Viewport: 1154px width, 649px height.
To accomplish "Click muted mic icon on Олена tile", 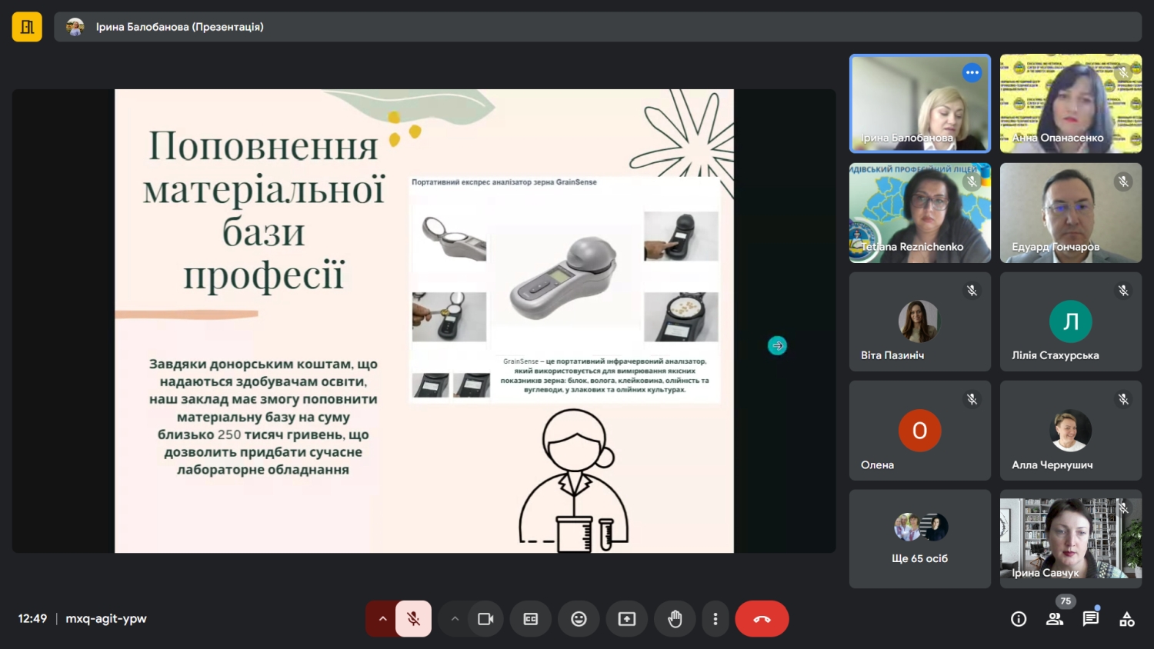I will click(972, 399).
